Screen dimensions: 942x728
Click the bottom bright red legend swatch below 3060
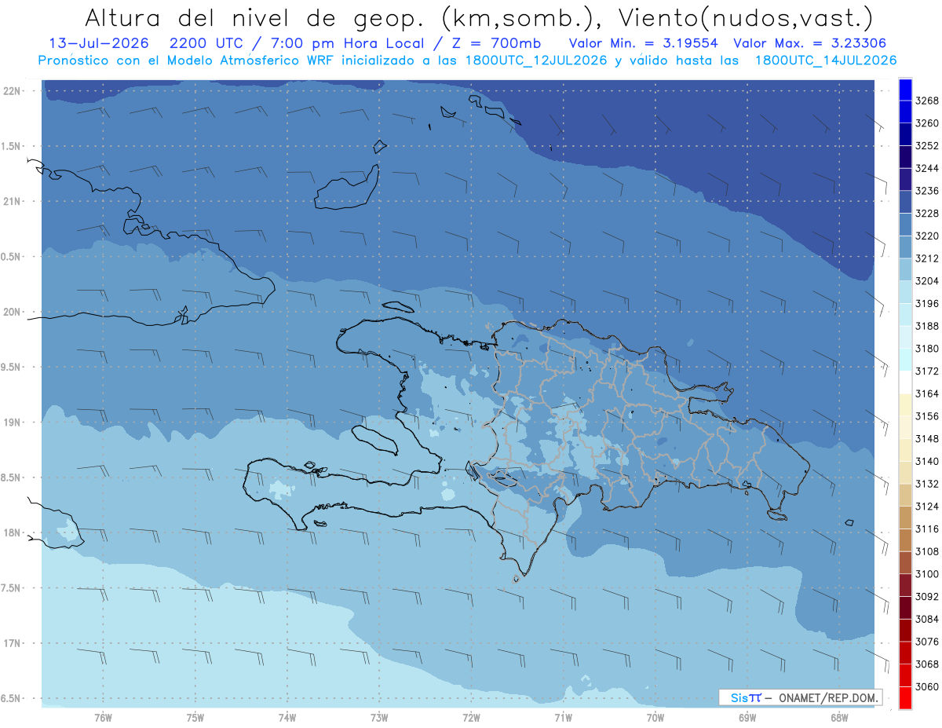click(905, 698)
